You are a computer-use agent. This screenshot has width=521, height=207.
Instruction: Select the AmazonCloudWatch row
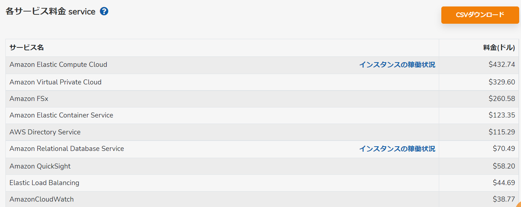point(262,199)
